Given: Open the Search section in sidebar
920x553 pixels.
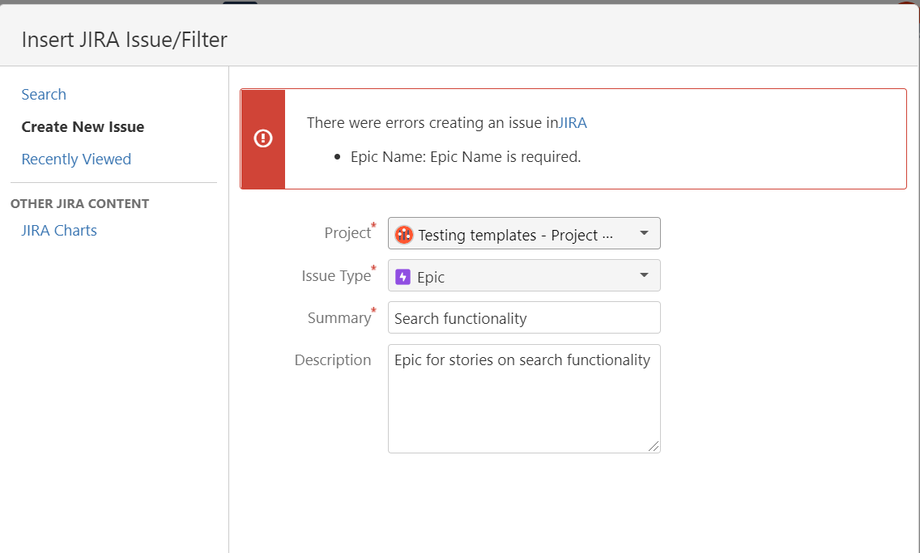Looking at the screenshot, I should [44, 95].
